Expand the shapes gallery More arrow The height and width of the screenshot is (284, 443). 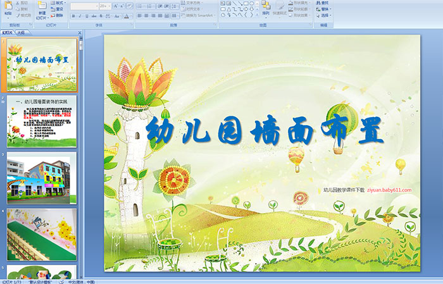[x=257, y=15]
